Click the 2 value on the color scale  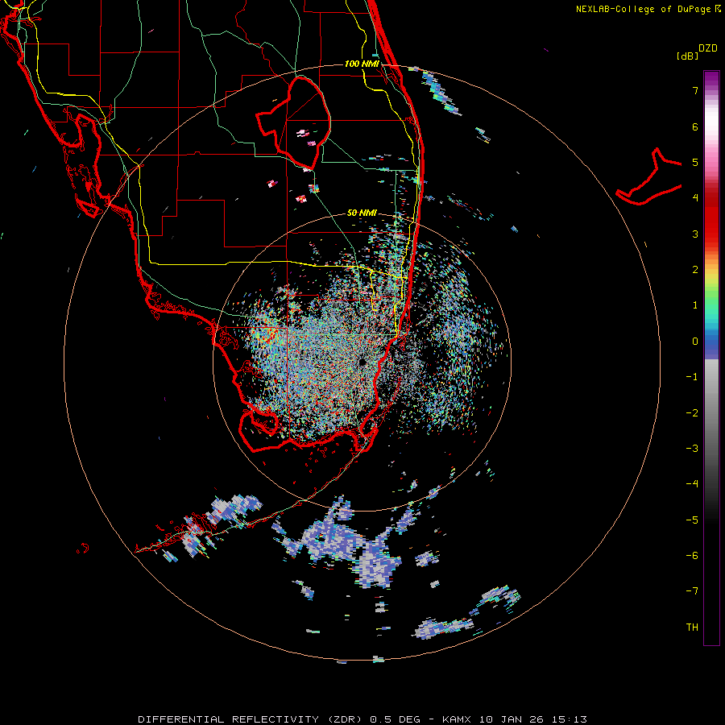(x=695, y=270)
